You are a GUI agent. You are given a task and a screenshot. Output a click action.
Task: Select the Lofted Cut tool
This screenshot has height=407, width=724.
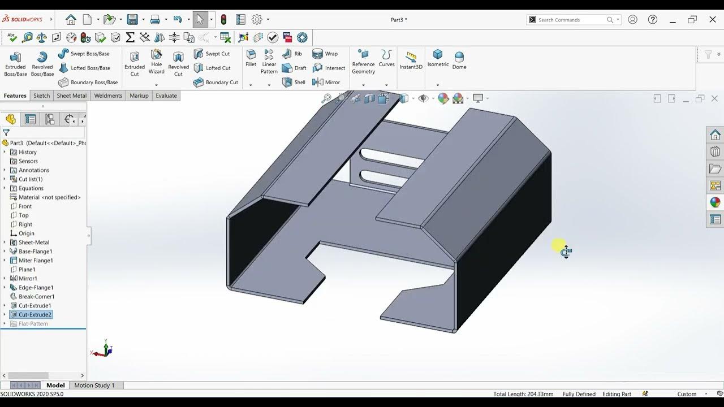[212, 68]
